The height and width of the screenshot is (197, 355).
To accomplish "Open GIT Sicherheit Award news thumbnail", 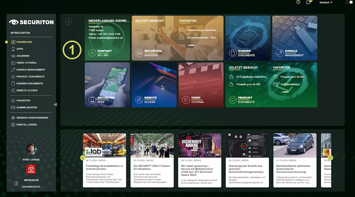I will pos(200,145).
